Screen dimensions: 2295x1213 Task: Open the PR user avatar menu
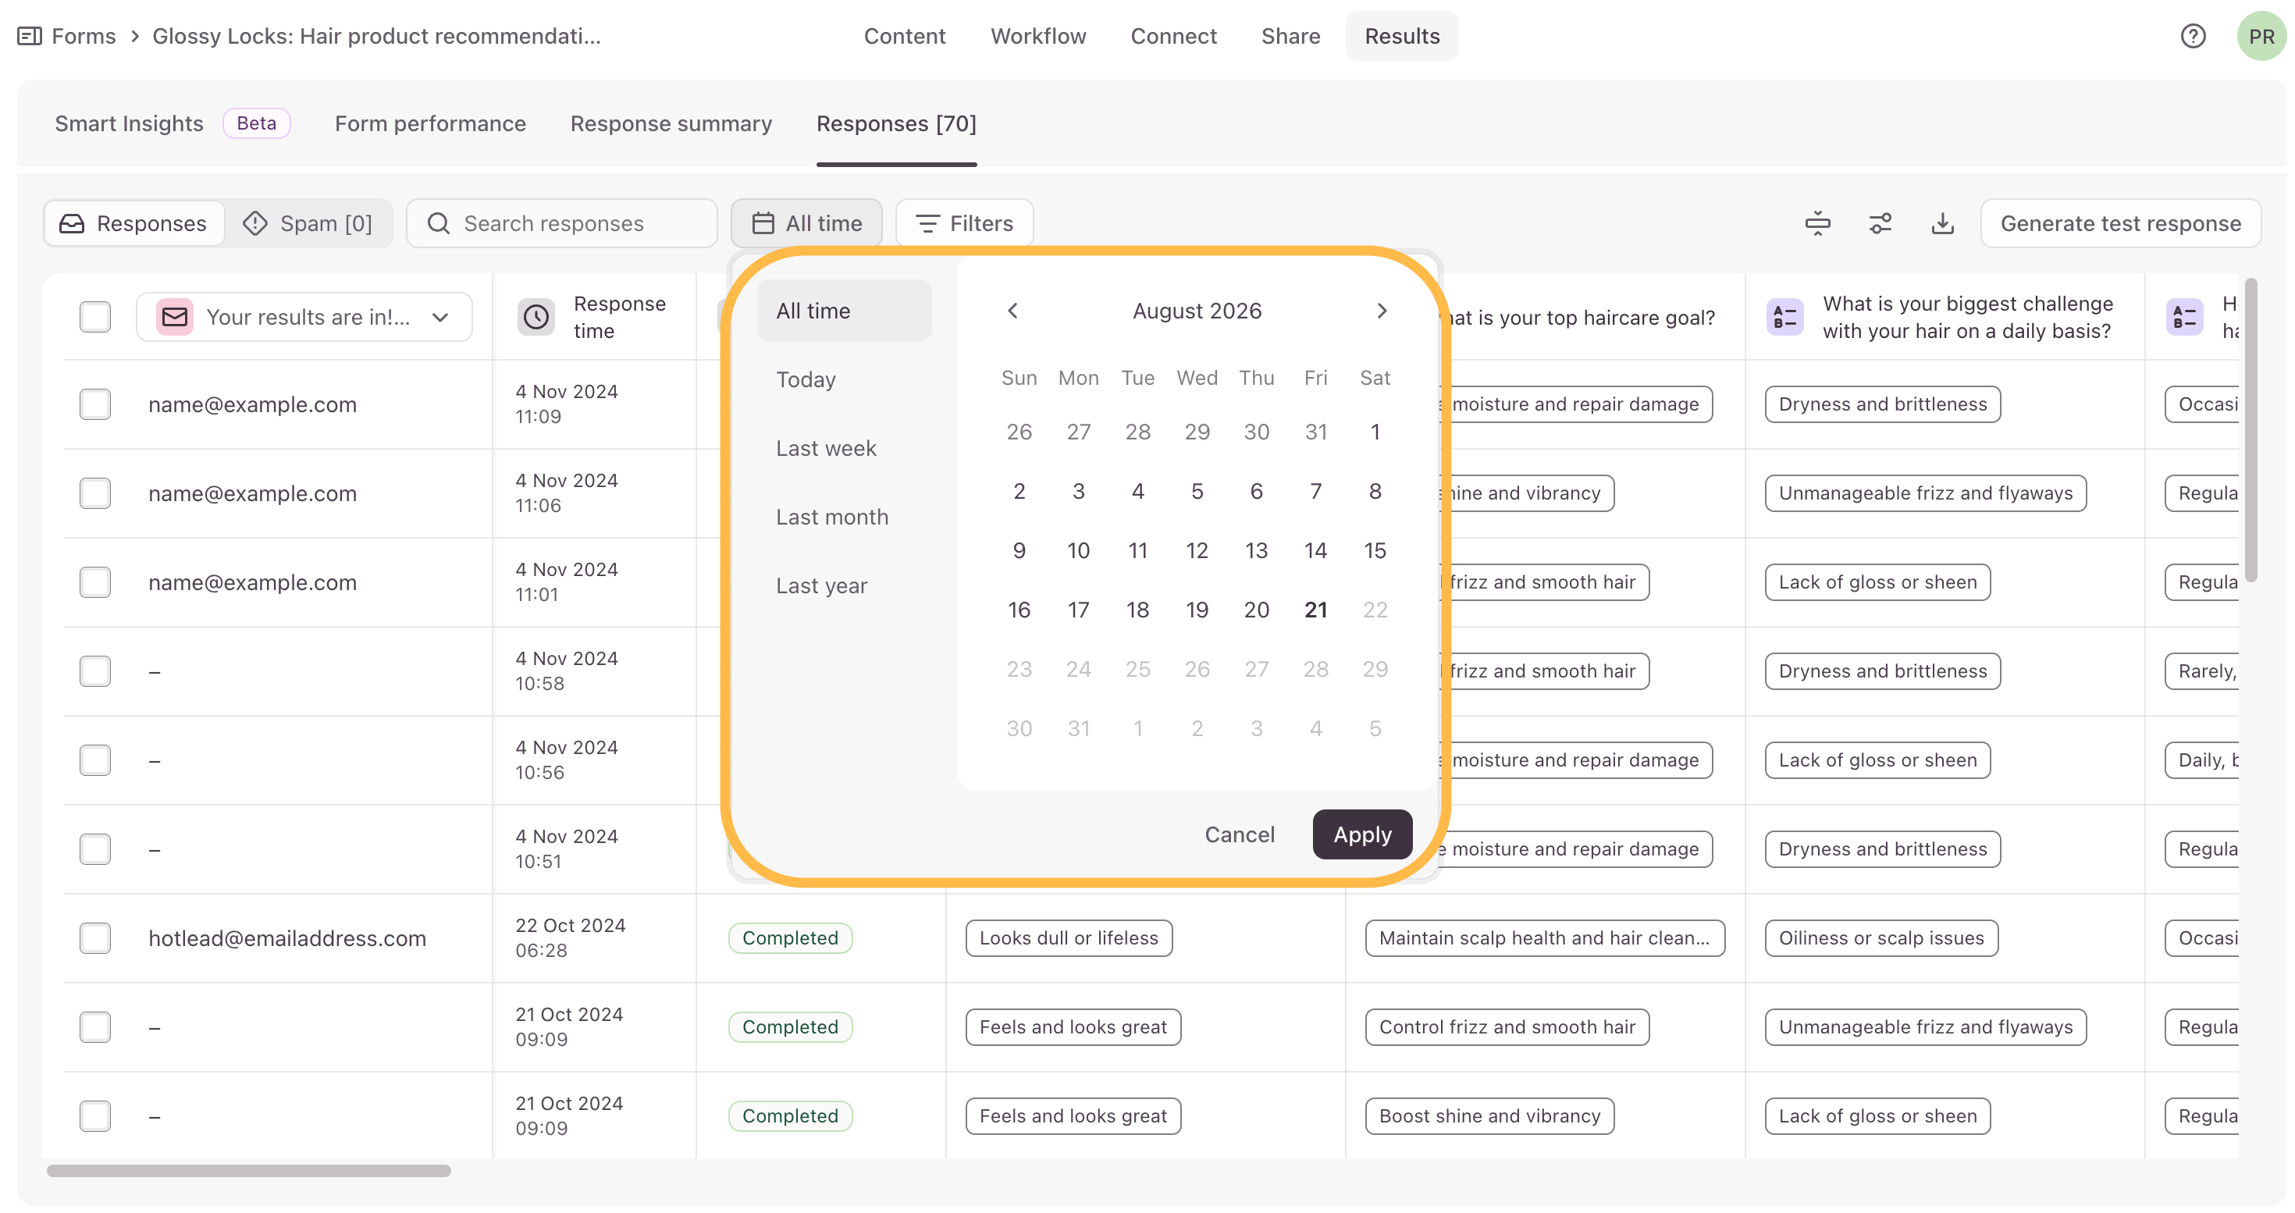pos(2261,37)
